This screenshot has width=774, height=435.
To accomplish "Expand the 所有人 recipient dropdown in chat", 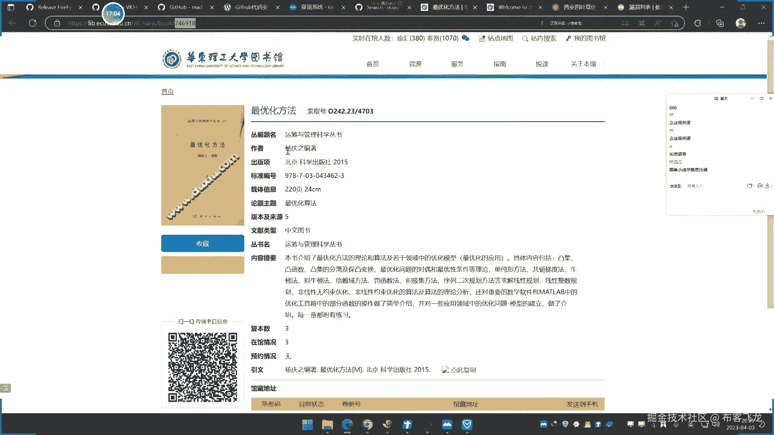I will 695,186.
